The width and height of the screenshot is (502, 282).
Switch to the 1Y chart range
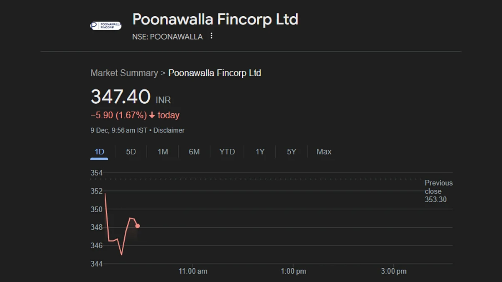click(x=260, y=152)
